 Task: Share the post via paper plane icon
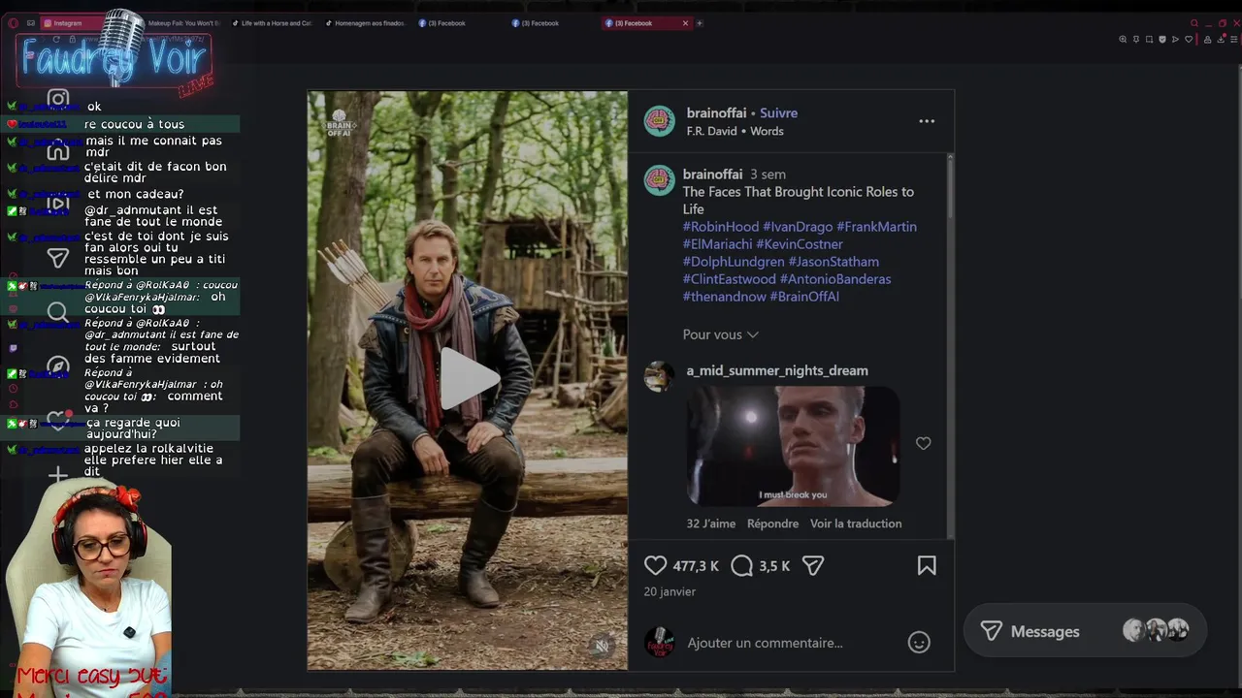click(813, 566)
